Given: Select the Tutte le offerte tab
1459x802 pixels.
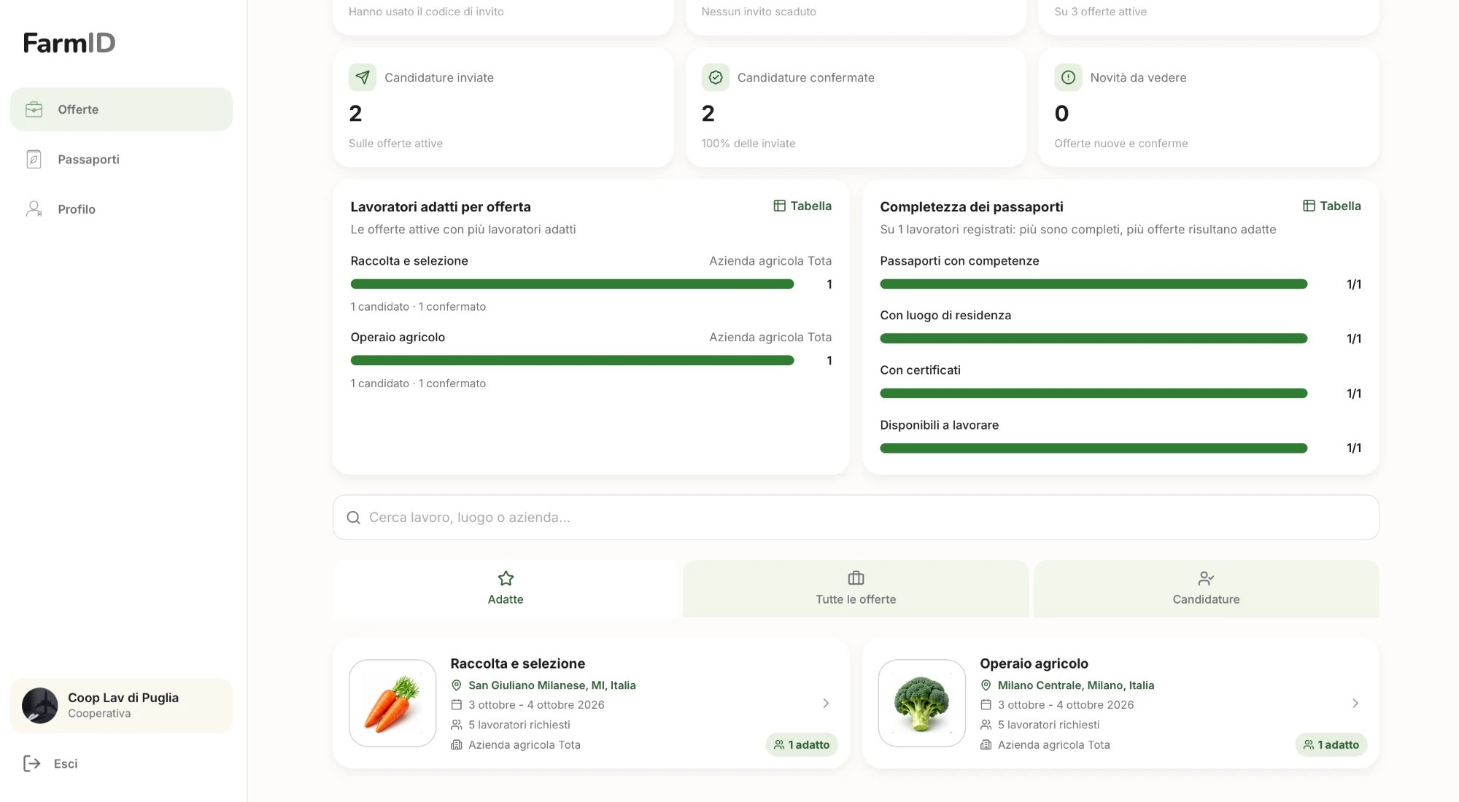Looking at the screenshot, I should tap(856, 589).
